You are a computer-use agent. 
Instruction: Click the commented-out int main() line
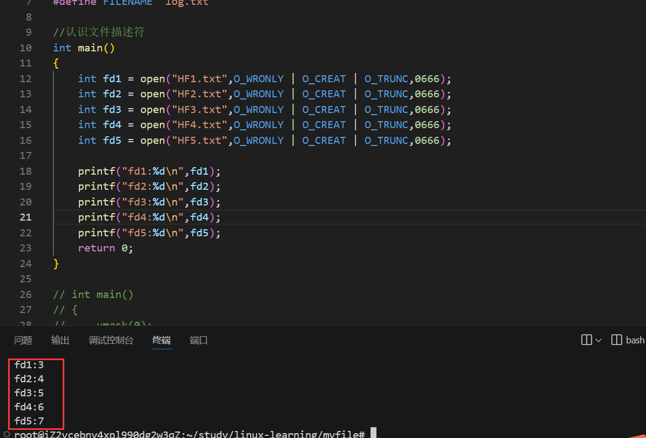(93, 295)
